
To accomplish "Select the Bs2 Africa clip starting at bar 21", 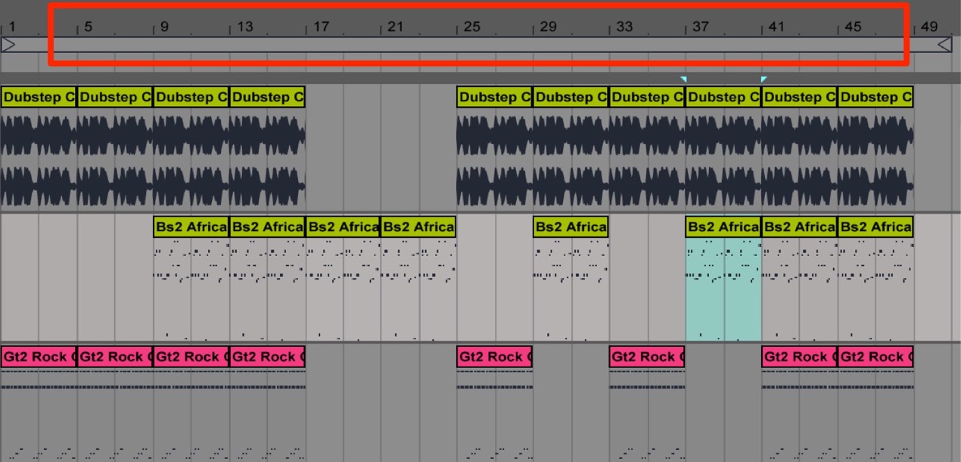I will 419,226.
